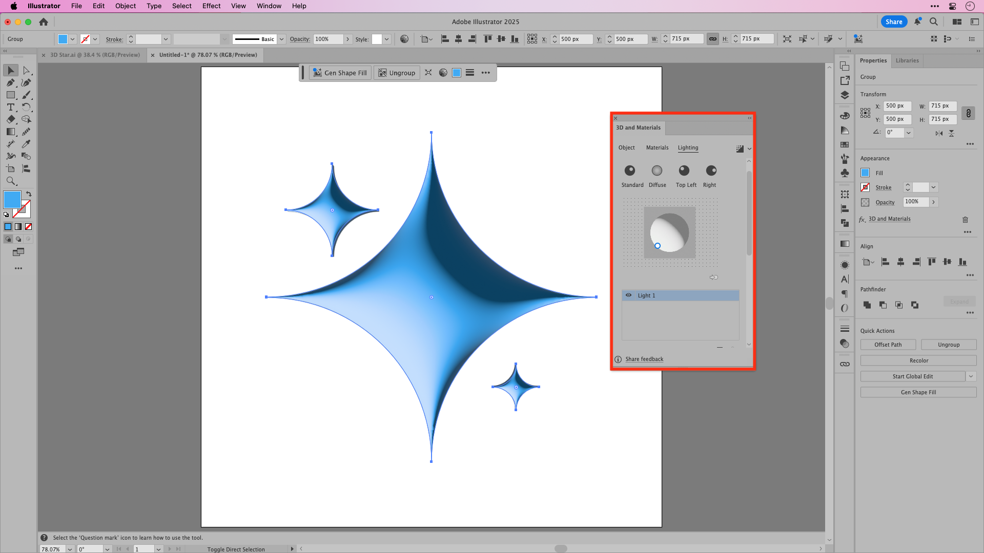Open the stroke Style dropdown in the control bar
984x553 pixels.
pyautogui.click(x=386, y=39)
